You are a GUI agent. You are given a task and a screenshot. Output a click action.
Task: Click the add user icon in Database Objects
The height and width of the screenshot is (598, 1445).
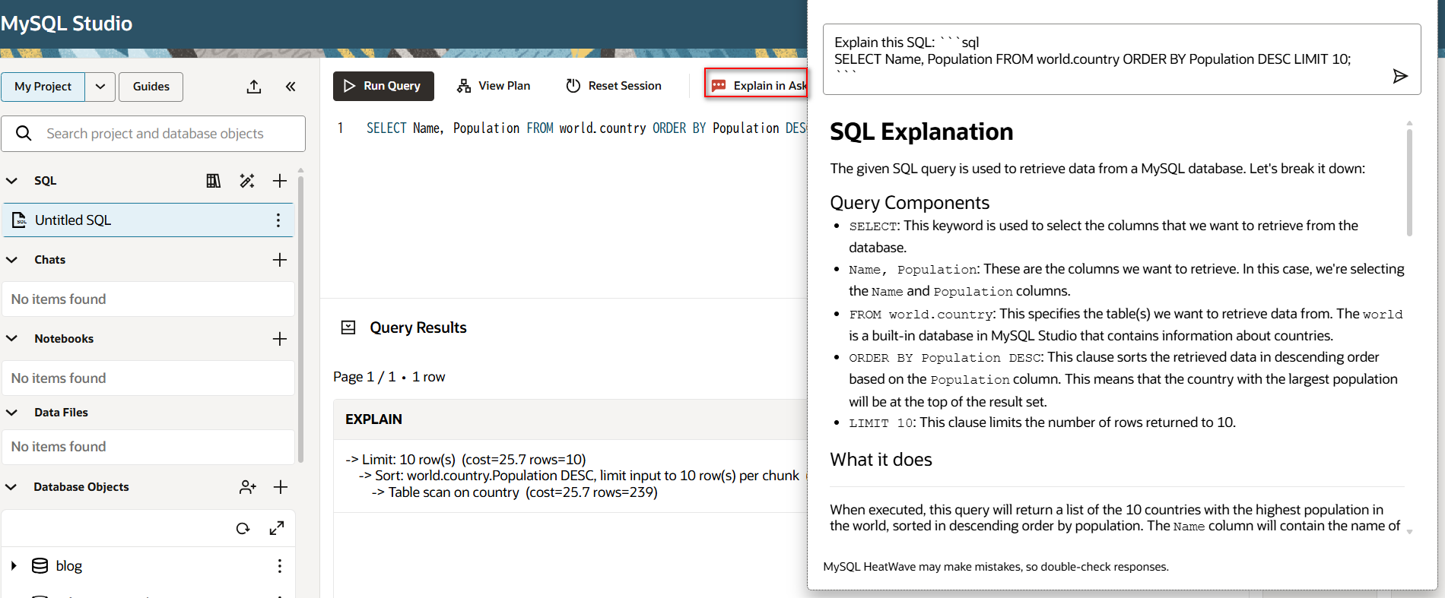[x=247, y=487]
